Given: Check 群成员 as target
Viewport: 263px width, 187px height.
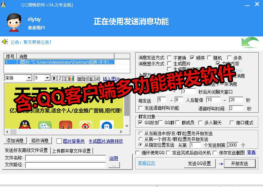Looking at the screenshot, I should click(177, 123).
